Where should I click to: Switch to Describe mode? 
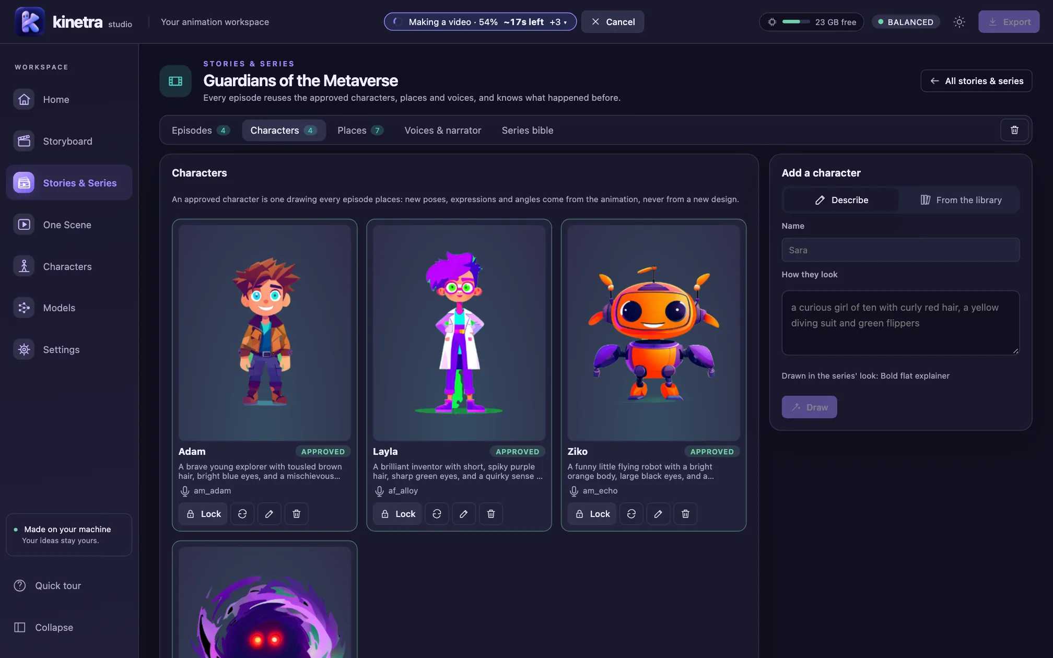pyautogui.click(x=841, y=200)
